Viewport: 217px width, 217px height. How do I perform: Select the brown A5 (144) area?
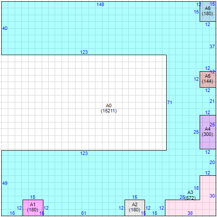[x=208, y=79]
